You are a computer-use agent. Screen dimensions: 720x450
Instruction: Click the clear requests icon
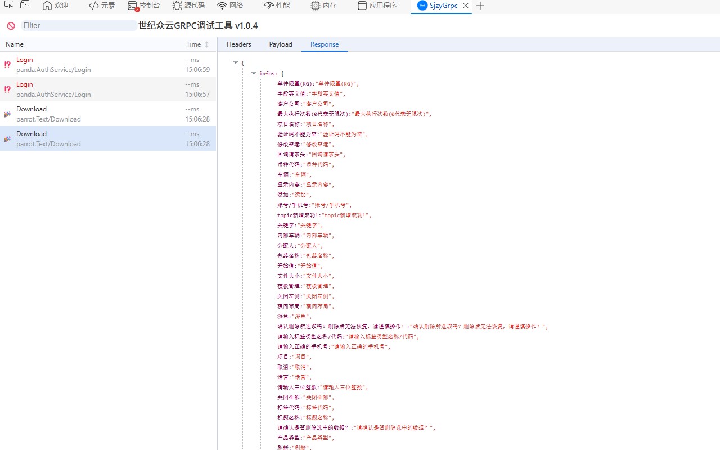point(11,26)
